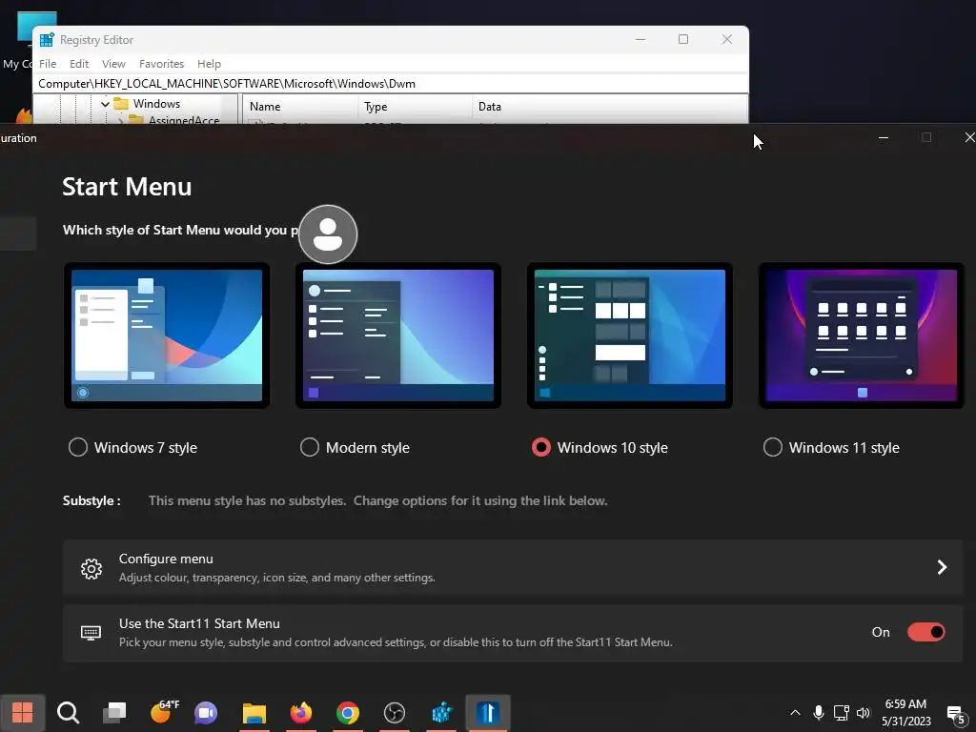
Task: Choose the Windows 11 style preview thumbnail
Action: [862, 335]
